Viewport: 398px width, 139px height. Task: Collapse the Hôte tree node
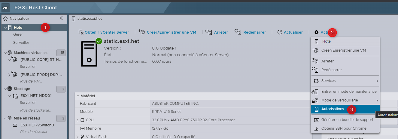pos(5,28)
